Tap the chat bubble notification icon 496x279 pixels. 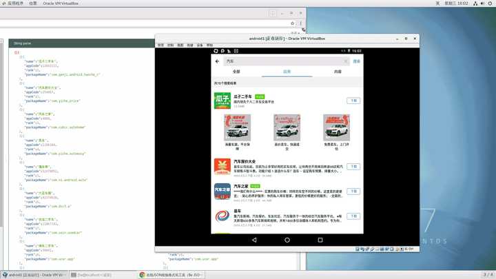223,51
